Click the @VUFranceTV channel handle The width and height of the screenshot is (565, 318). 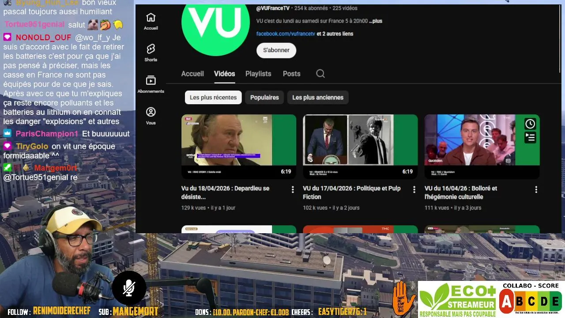[x=273, y=8]
